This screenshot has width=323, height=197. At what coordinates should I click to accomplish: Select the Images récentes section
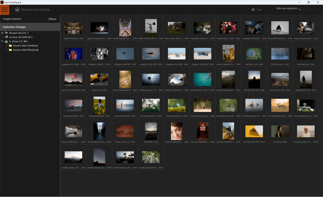pos(12,19)
